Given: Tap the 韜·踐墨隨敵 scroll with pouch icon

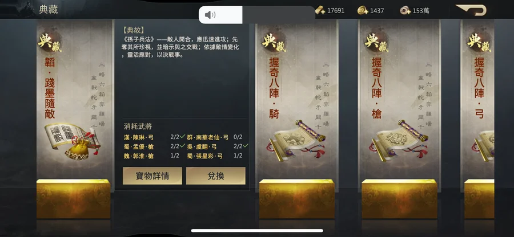Looking at the screenshot, I should 73,141.
